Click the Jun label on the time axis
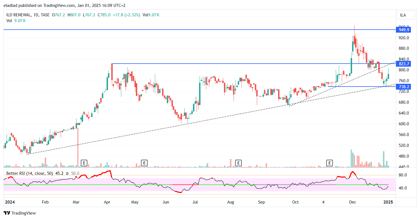 coord(166,202)
